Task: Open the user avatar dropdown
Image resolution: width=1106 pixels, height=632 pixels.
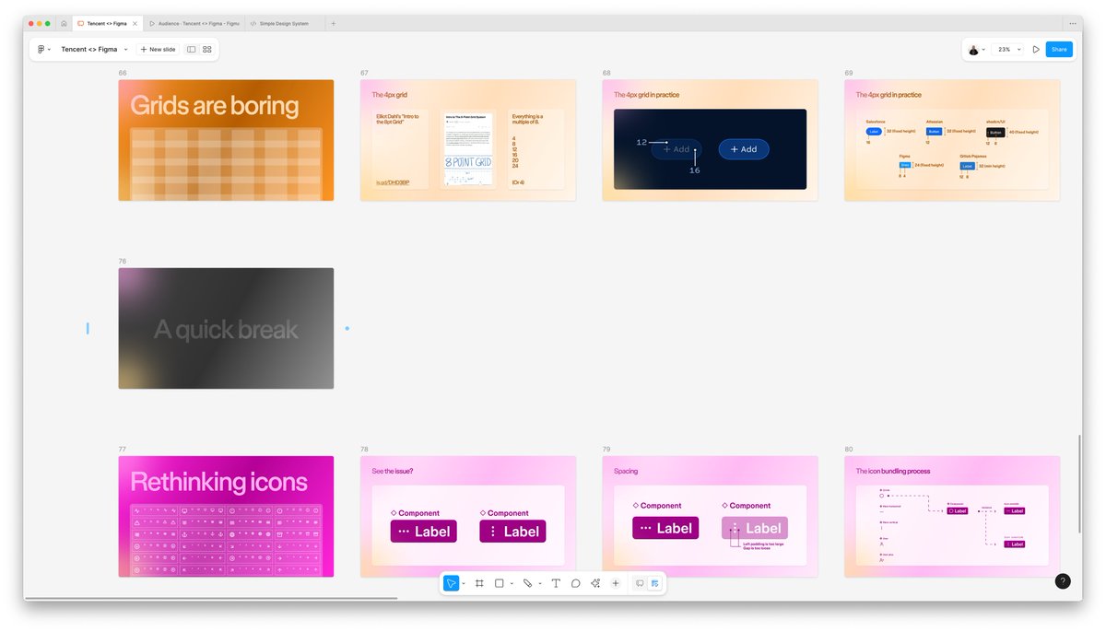Action: tap(978, 49)
